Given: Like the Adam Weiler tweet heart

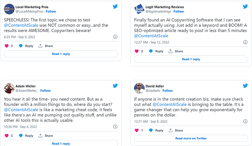Looking at the screenshot, I should 7,136.
